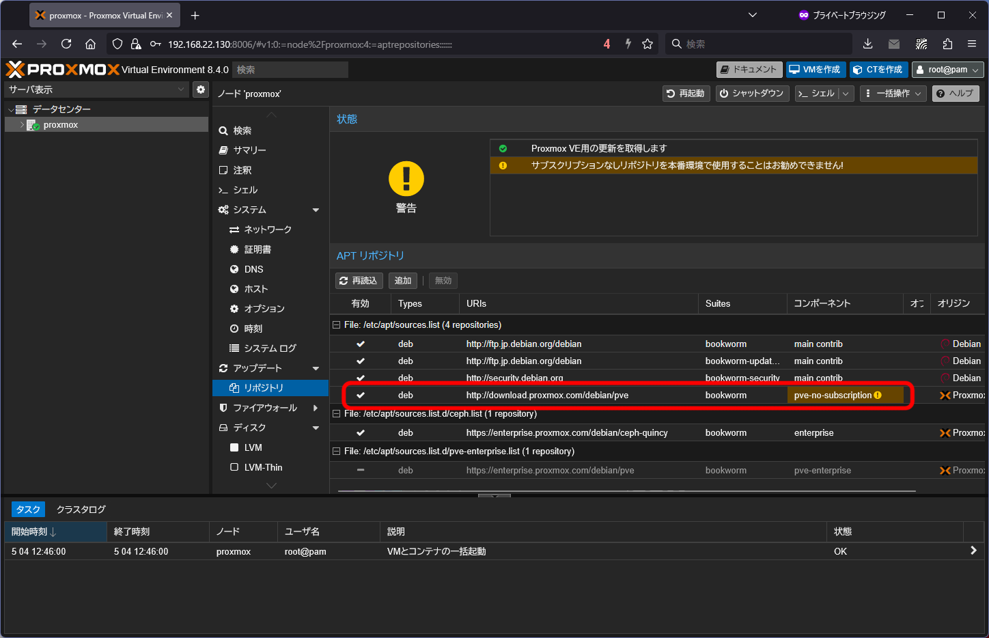The width and height of the screenshot is (989, 638).
Task: Click VMを作成 button
Action: (816, 70)
